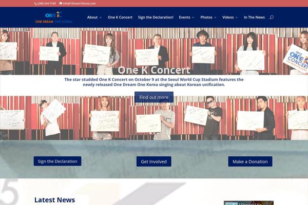Screen dimensions: 308x205
Task: Open the Videos menu item
Action: [x=228, y=17]
